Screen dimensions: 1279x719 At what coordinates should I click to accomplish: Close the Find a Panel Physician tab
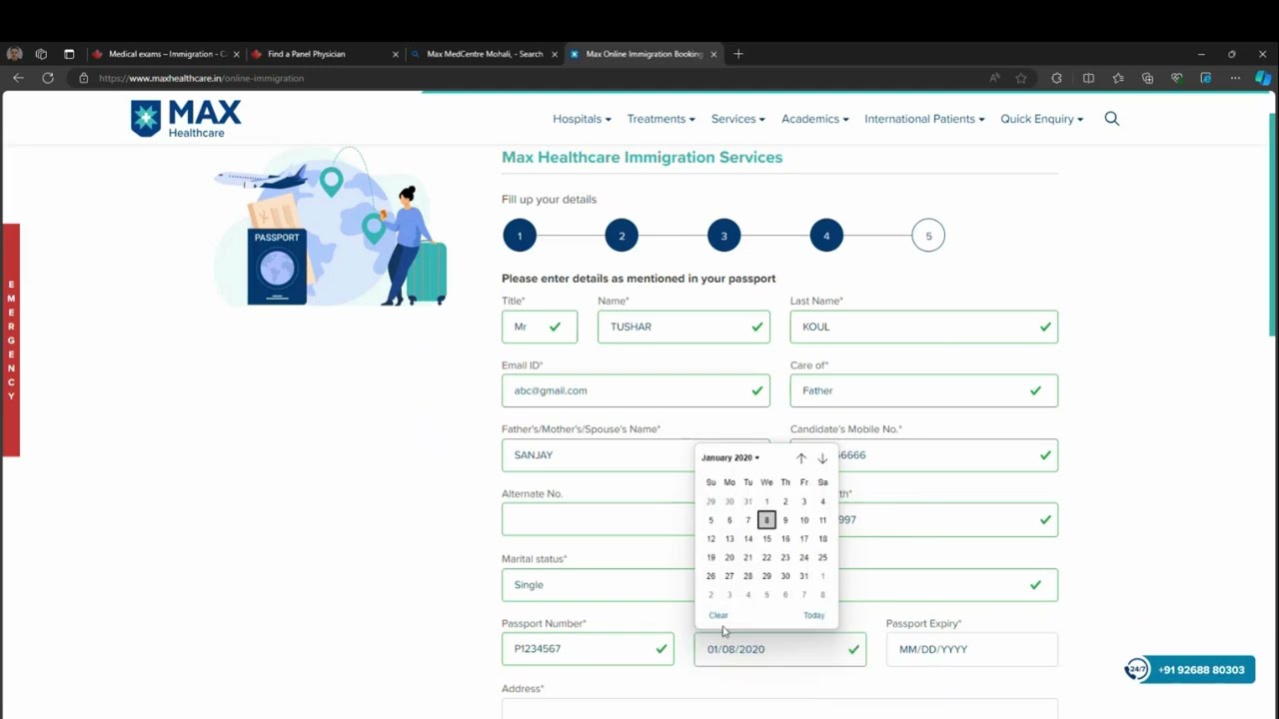(396, 54)
